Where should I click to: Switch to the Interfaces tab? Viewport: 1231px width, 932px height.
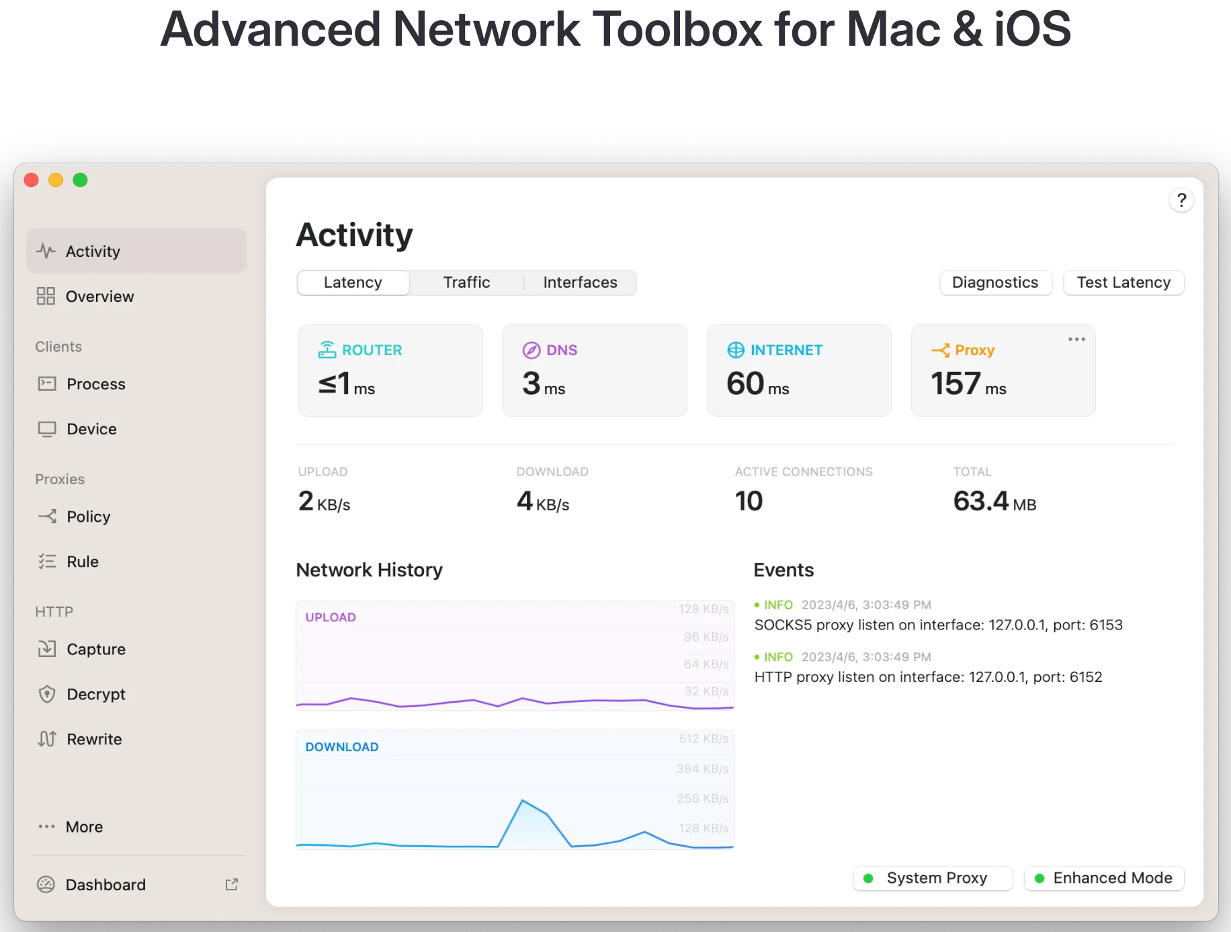click(580, 282)
